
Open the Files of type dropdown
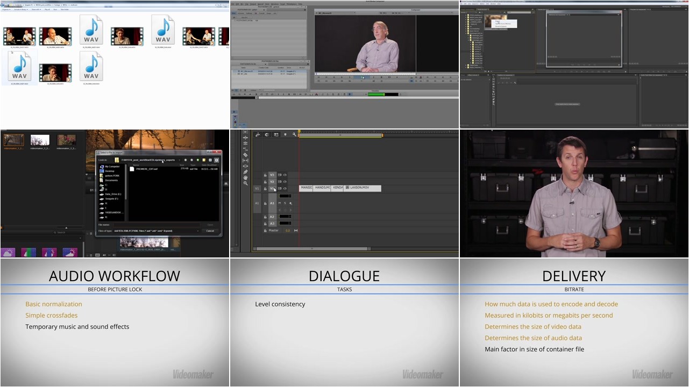tap(198, 231)
